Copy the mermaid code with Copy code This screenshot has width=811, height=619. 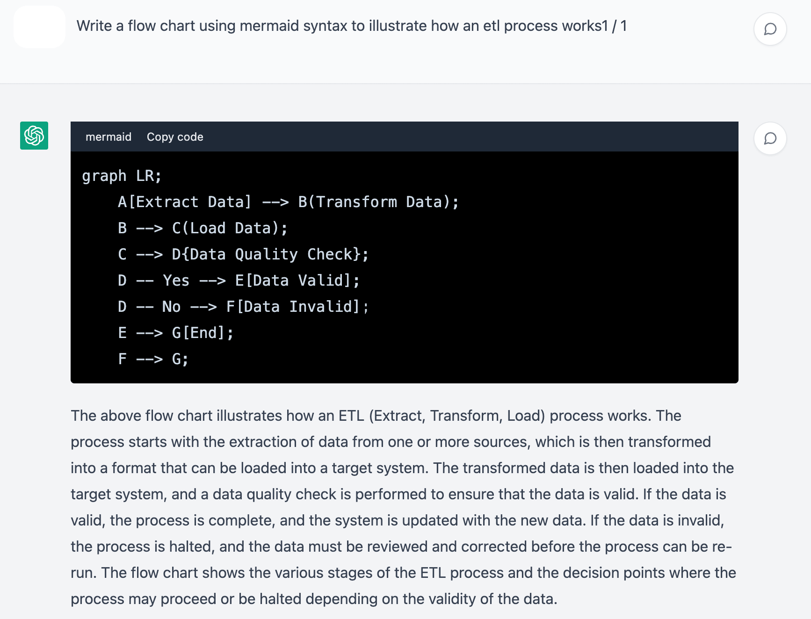pos(175,137)
